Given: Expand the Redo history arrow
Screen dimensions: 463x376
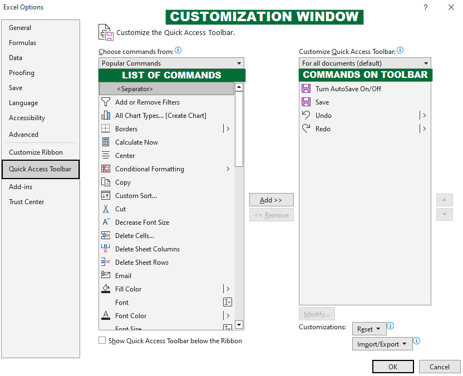Looking at the screenshot, I should point(423,128).
